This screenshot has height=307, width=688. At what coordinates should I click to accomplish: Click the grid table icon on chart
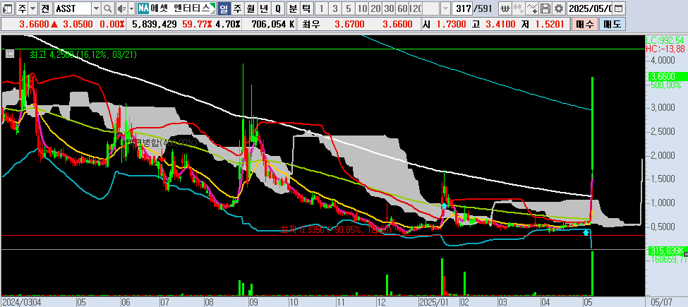[x=10, y=54]
